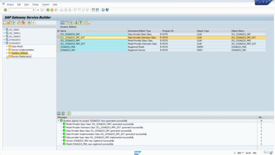Click the right navigation arrow above tree
This screenshot has width=275, height=155.
pos(34,22)
